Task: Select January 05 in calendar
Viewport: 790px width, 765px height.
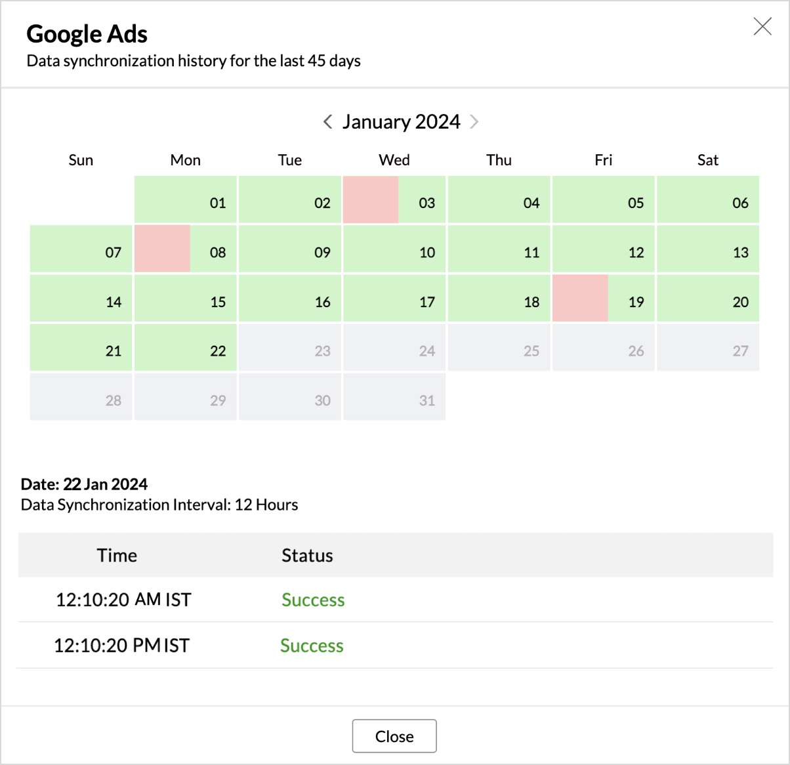Action: tap(604, 199)
